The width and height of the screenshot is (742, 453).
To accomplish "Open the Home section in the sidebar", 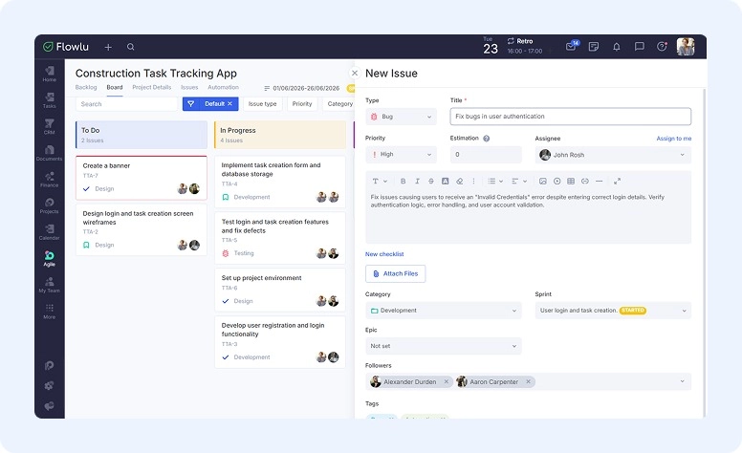I will pos(49,74).
